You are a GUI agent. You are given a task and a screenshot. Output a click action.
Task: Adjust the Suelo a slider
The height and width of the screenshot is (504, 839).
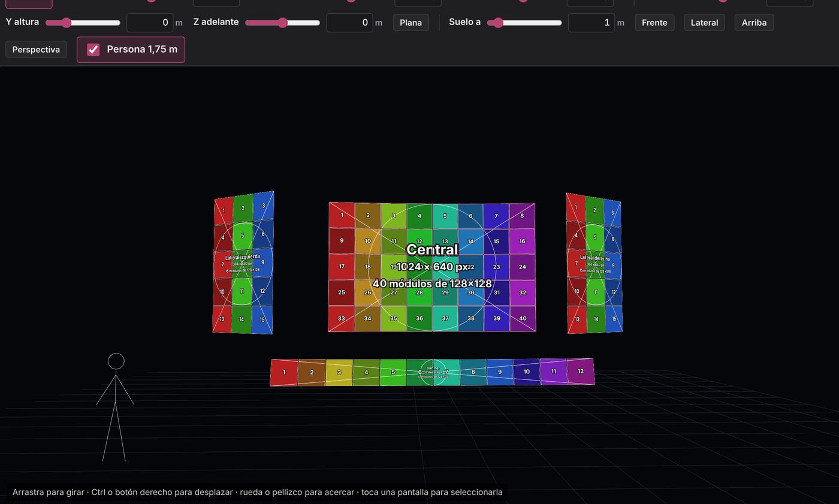[x=524, y=23]
